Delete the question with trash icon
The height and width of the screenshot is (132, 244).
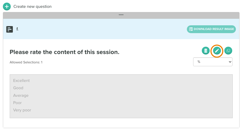205,51
